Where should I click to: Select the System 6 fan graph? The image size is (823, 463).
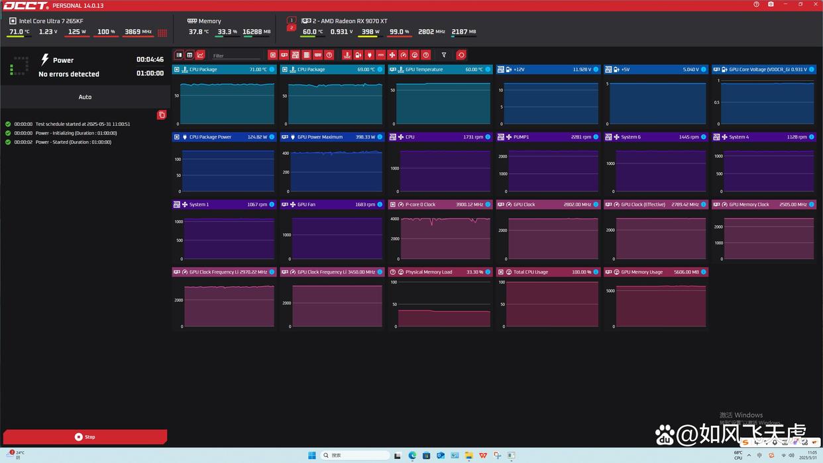pyautogui.click(x=657, y=163)
